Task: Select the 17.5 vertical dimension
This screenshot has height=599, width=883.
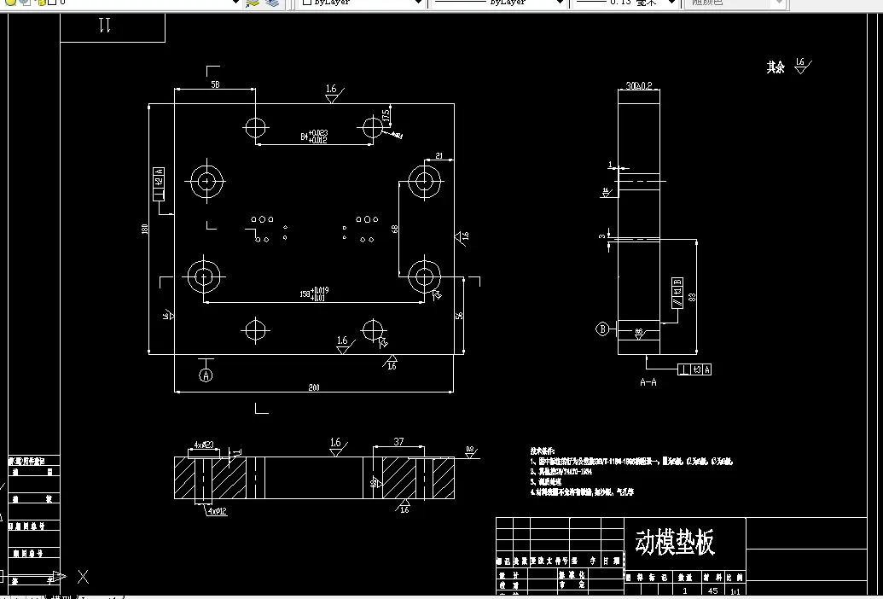Action: coord(386,116)
